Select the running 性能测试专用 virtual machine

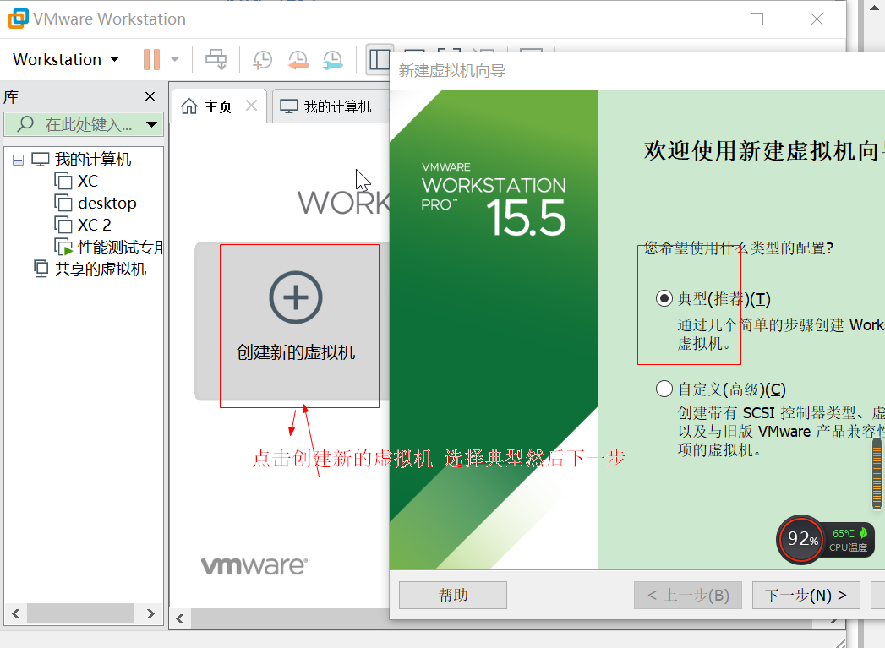[120, 247]
